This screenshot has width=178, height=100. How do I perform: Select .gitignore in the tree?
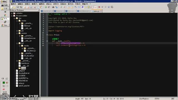(22, 71)
